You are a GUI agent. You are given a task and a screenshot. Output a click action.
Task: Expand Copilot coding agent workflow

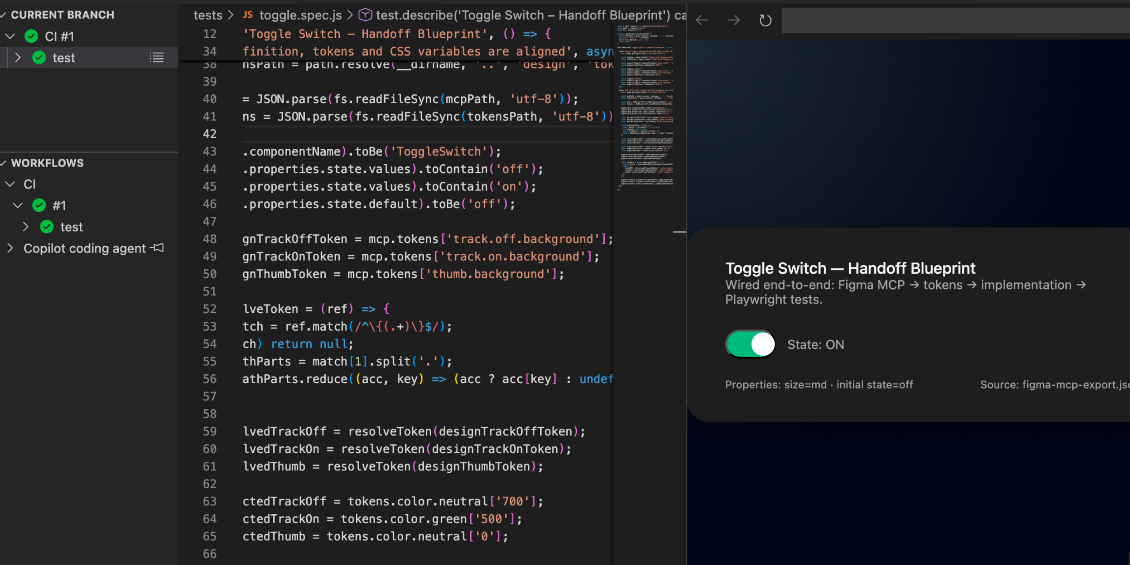[10, 248]
